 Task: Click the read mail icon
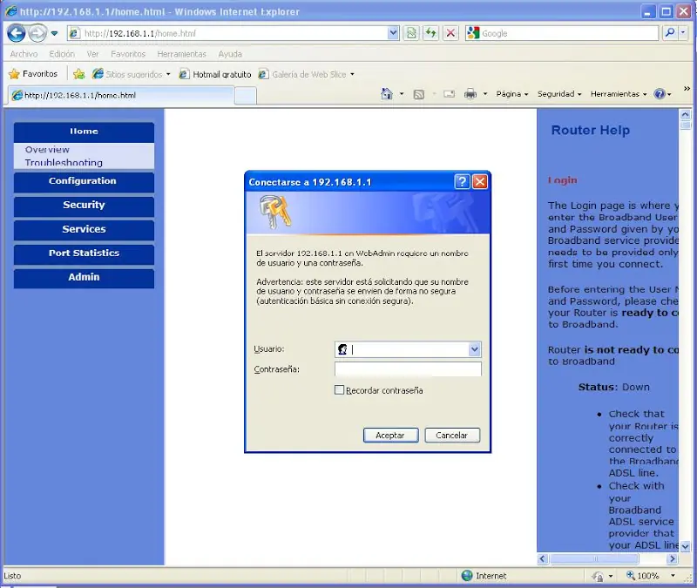pyautogui.click(x=450, y=94)
